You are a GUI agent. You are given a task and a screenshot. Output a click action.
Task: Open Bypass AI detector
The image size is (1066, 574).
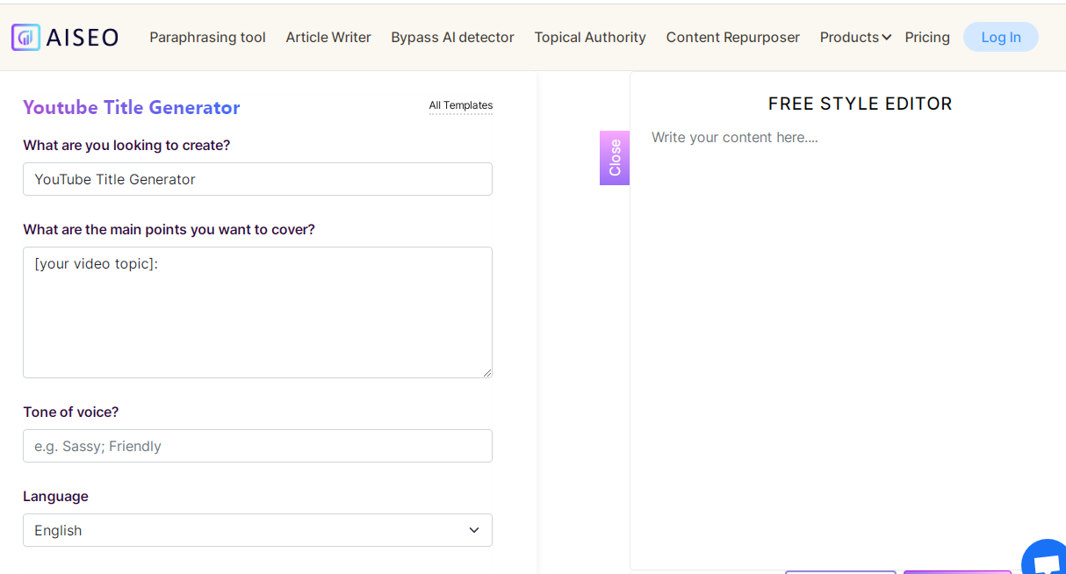coord(452,37)
